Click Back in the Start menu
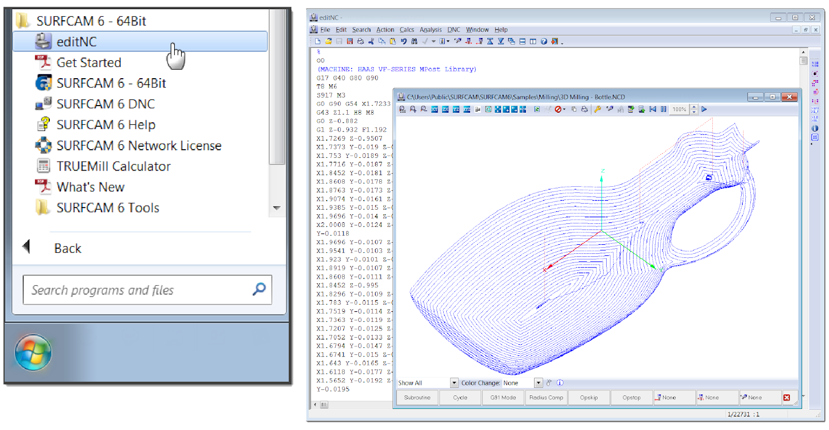This screenshot has width=829, height=430. tap(68, 248)
